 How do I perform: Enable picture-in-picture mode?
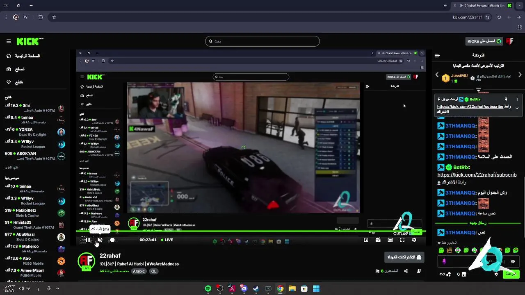point(366,240)
